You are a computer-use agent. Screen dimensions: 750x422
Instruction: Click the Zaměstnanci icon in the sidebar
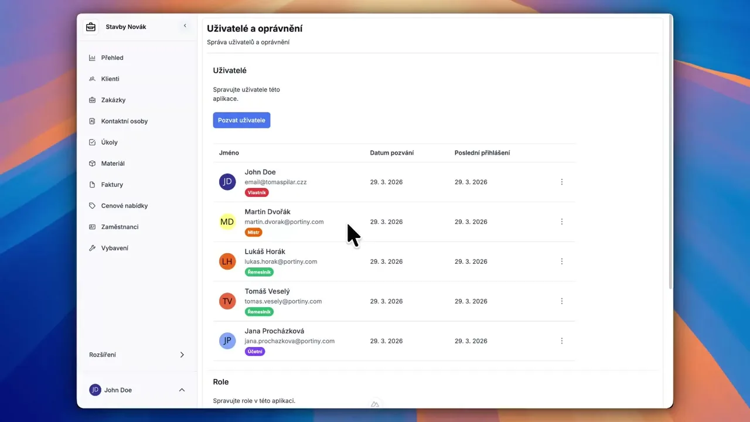coord(93,227)
